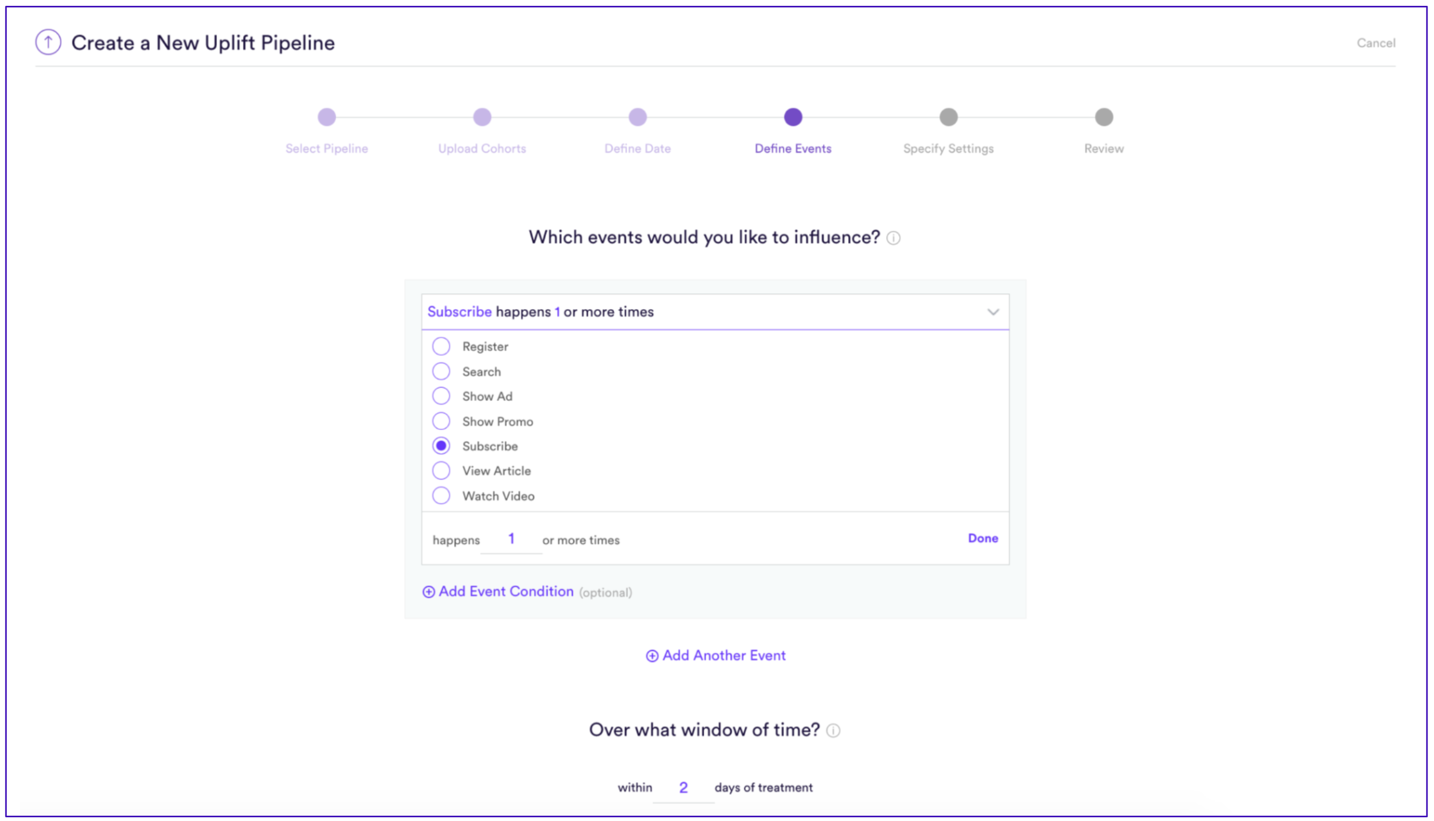Click plus icon of Add Event Condition
This screenshot has height=821, width=1434.
[x=429, y=592]
